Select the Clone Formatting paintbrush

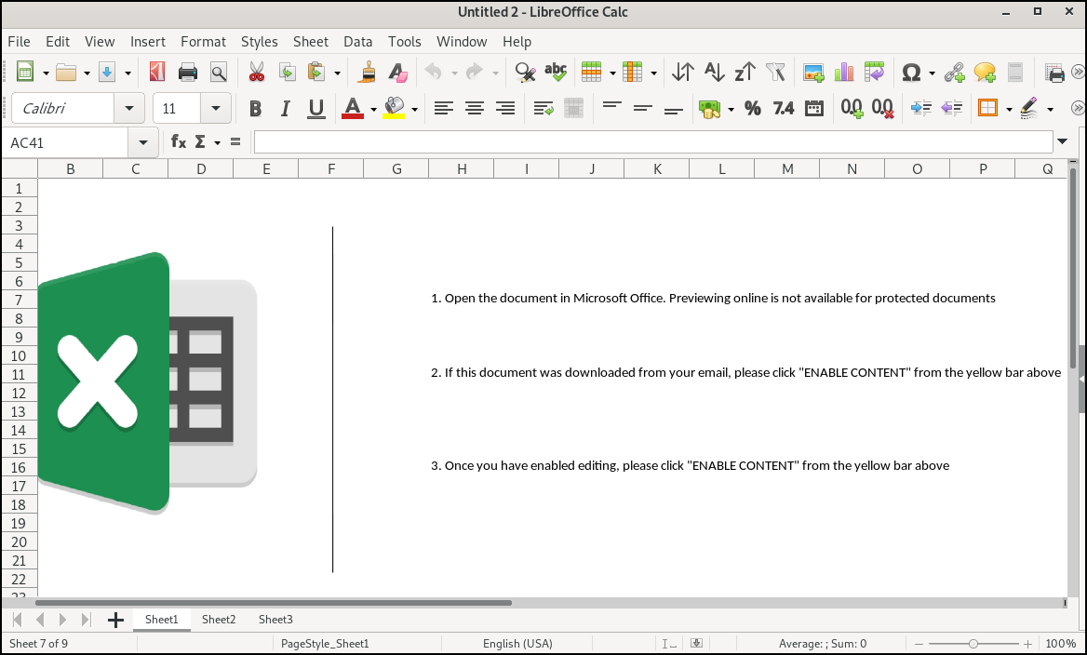pyautogui.click(x=369, y=72)
